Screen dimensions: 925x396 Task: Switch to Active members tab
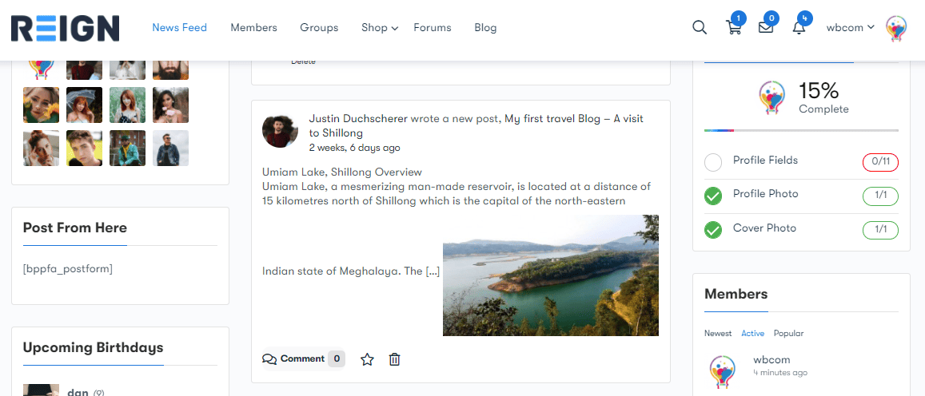point(753,334)
